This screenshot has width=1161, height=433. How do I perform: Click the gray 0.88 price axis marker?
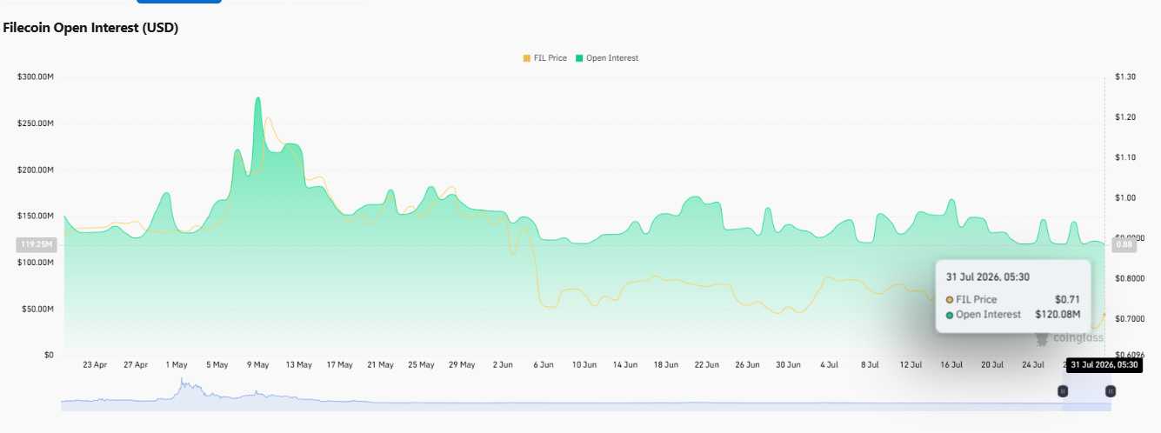click(x=1124, y=245)
